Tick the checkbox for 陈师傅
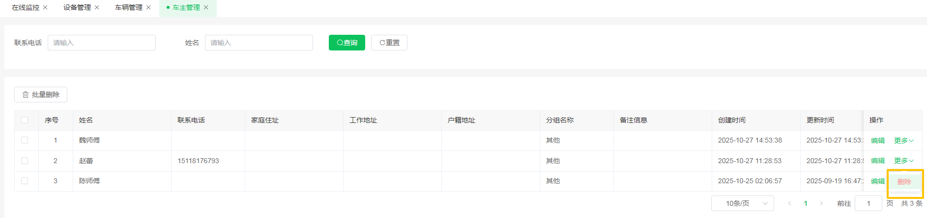The width and height of the screenshot is (927, 218). click(25, 181)
